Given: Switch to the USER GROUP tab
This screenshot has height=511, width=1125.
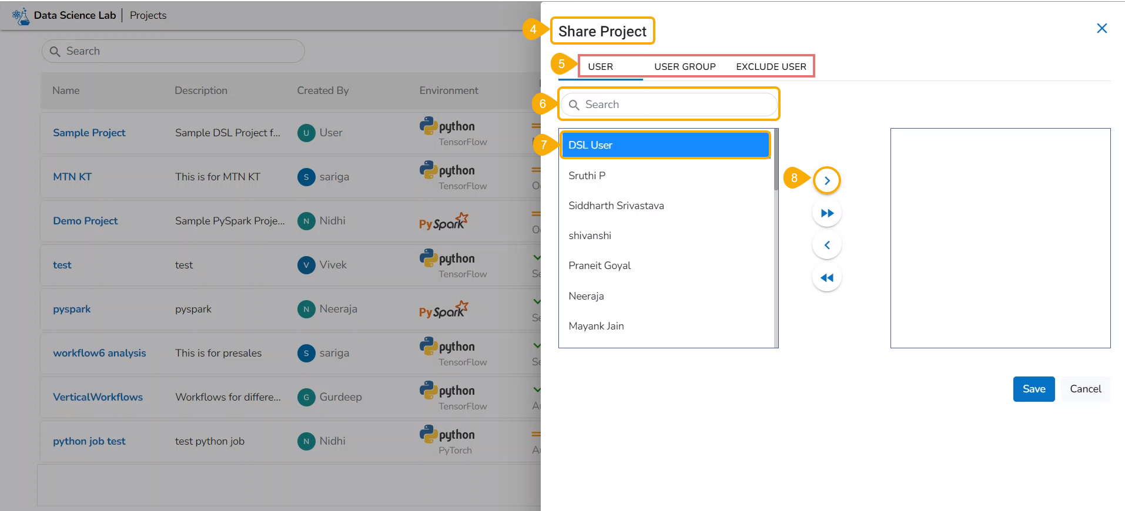Looking at the screenshot, I should coord(685,67).
